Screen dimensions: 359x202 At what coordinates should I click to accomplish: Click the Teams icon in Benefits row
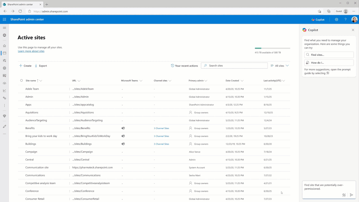click(123, 128)
